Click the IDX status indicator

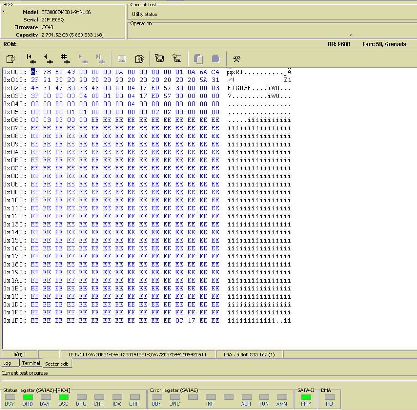tap(117, 397)
